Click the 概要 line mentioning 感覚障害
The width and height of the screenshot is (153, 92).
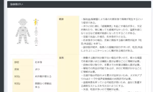click(x=111, y=26)
